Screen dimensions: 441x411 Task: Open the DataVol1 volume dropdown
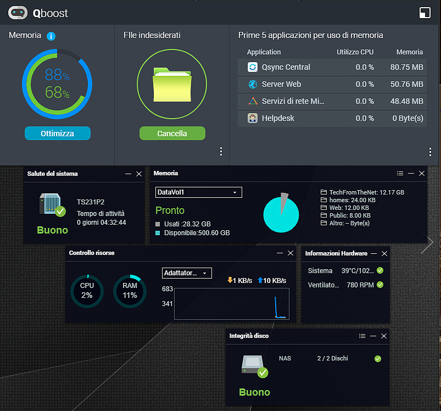[x=199, y=192]
